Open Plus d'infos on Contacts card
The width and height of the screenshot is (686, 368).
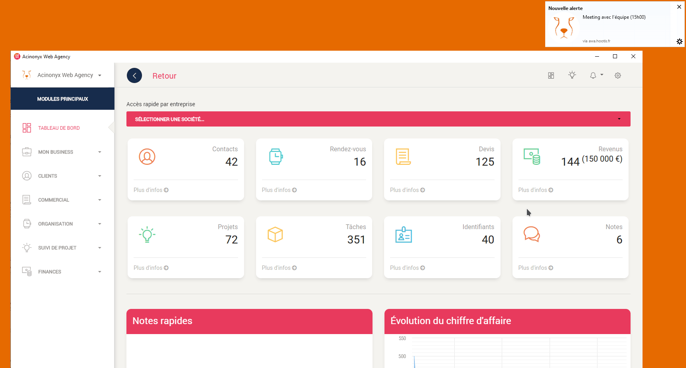151,190
